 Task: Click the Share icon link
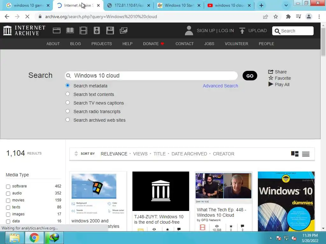pyautogui.click(x=277, y=72)
